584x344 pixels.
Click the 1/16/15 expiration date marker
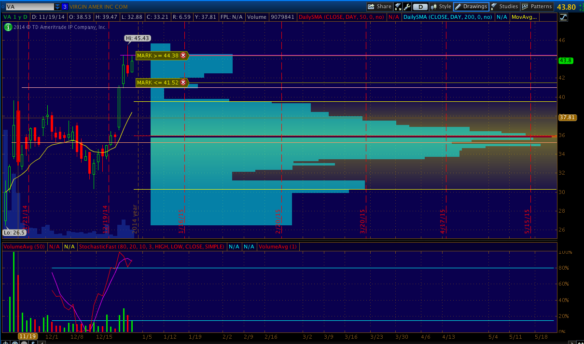pos(182,221)
